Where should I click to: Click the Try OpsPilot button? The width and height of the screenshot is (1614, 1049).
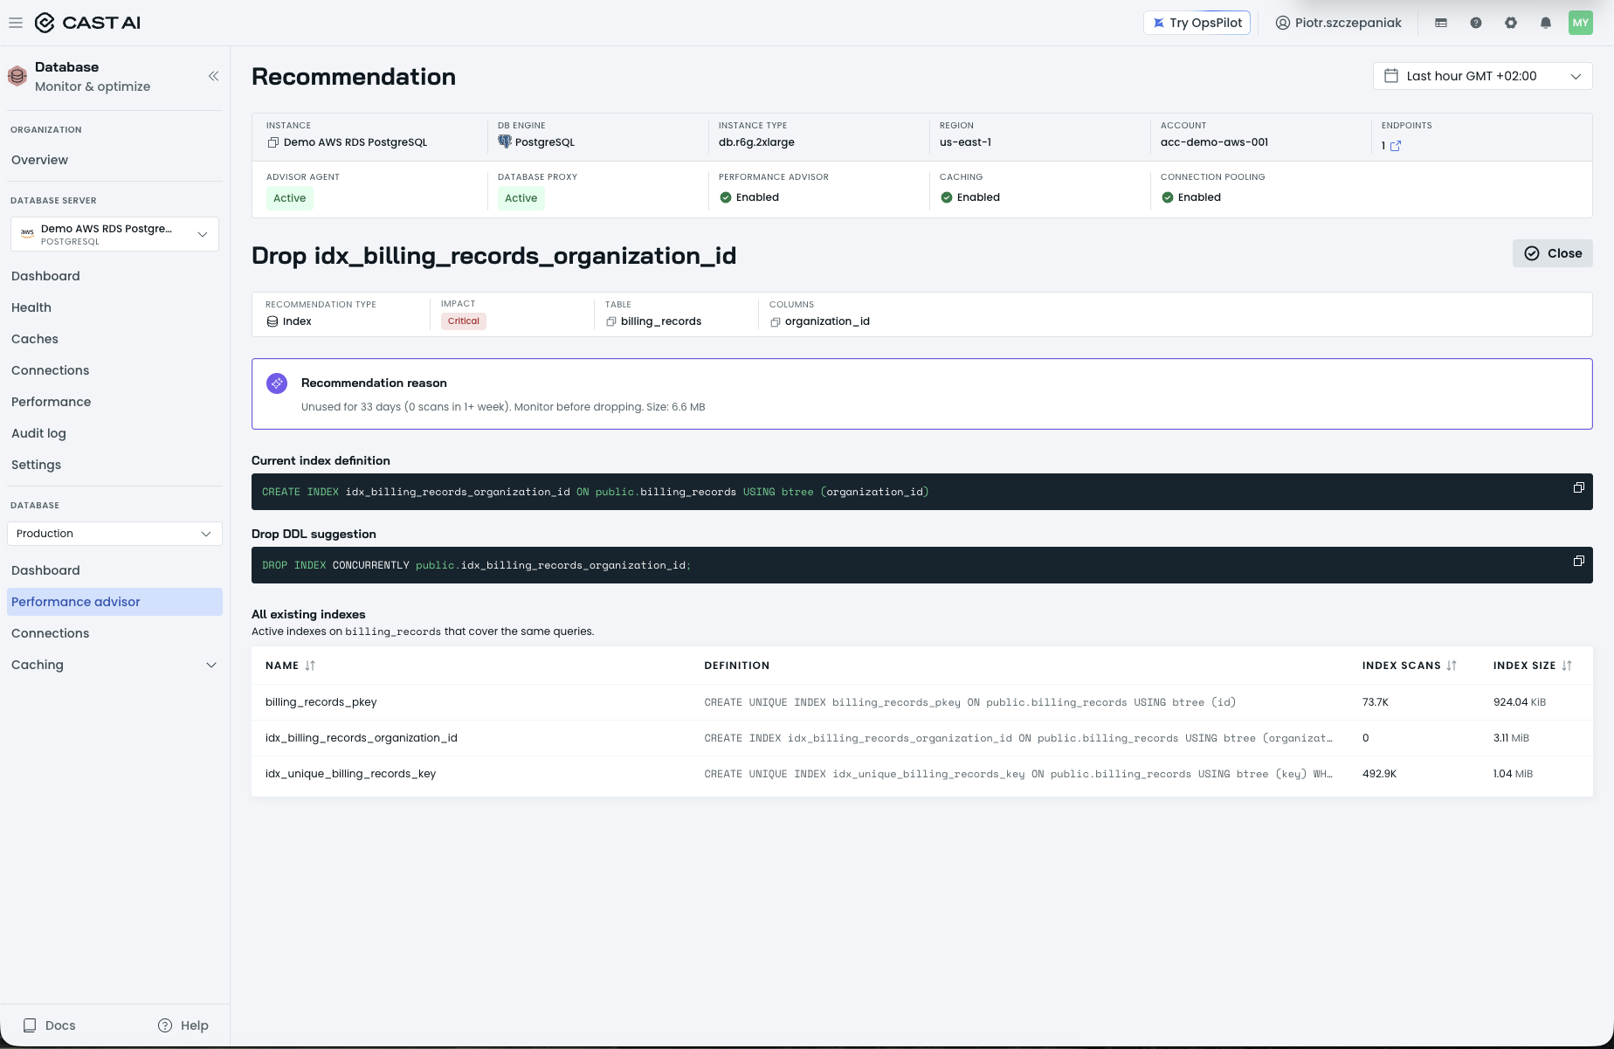point(1197,23)
